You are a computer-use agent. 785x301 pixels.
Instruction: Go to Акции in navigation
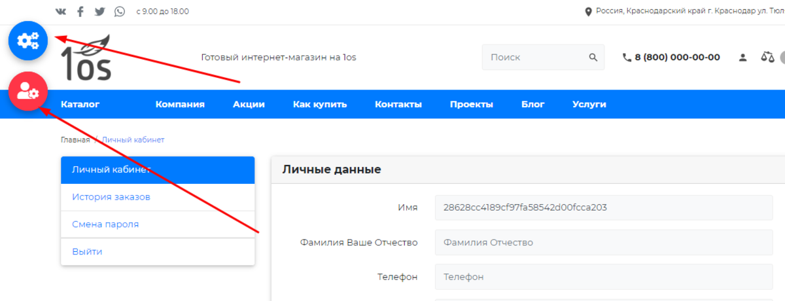[x=249, y=104]
